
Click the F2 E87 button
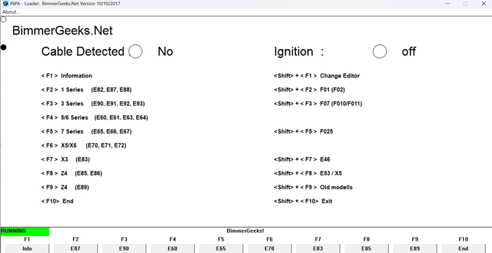[x=76, y=249]
